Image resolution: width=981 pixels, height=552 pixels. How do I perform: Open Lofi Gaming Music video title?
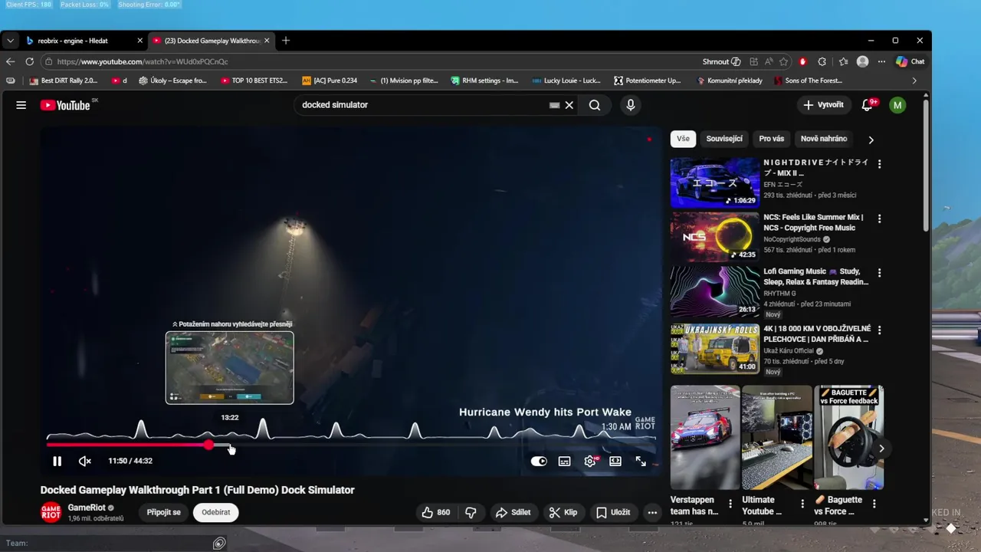pos(816,277)
